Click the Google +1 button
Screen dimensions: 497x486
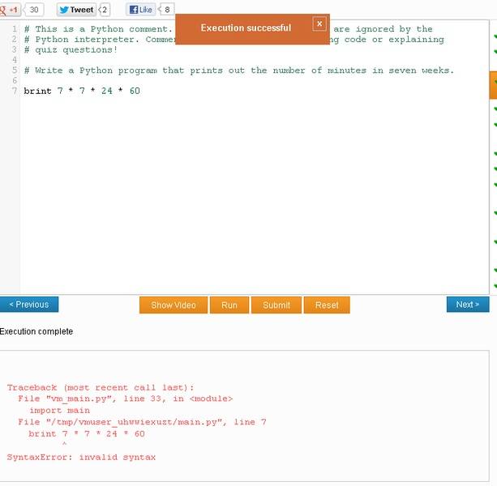pos(10,10)
